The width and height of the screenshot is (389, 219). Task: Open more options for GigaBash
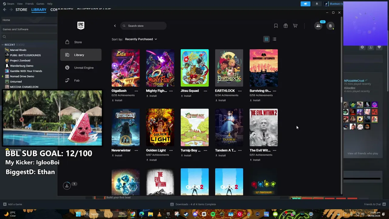click(136, 91)
